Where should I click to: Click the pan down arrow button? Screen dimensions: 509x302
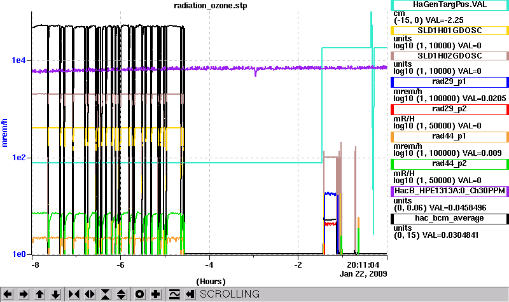tap(56, 294)
